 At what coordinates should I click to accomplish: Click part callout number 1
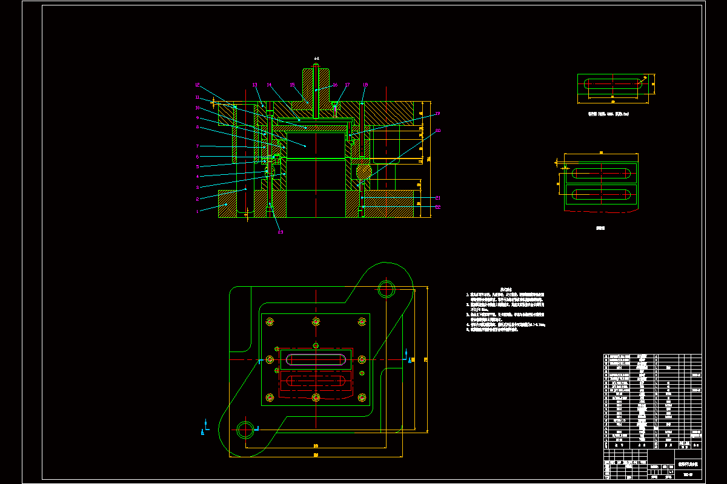pos(198,212)
